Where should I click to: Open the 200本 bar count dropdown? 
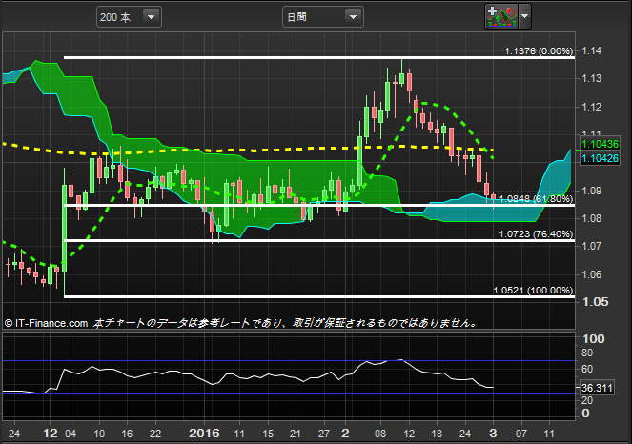(129, 17)
